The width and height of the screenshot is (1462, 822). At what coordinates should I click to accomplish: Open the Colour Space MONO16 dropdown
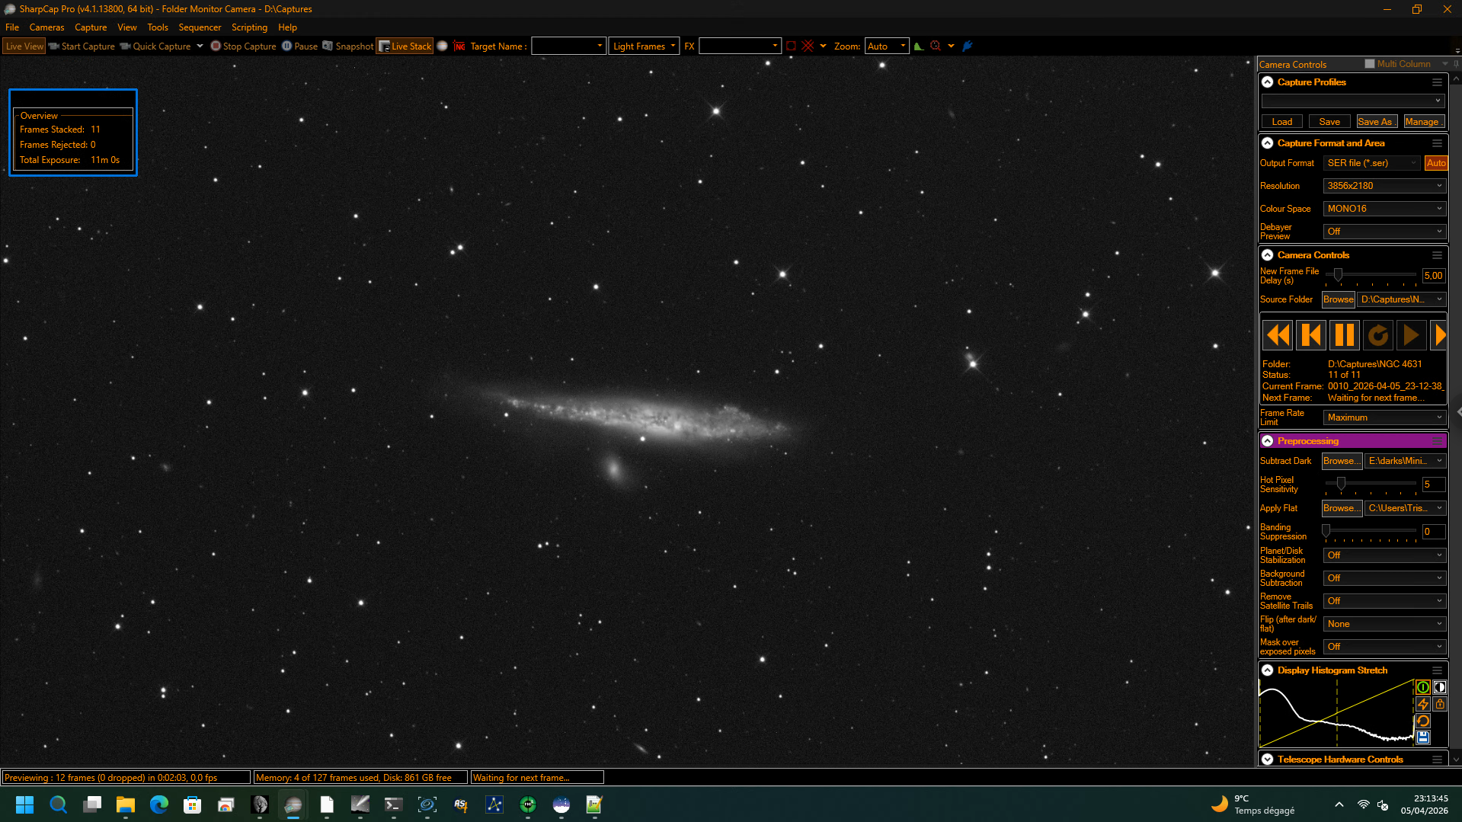tap(1384, 209)
